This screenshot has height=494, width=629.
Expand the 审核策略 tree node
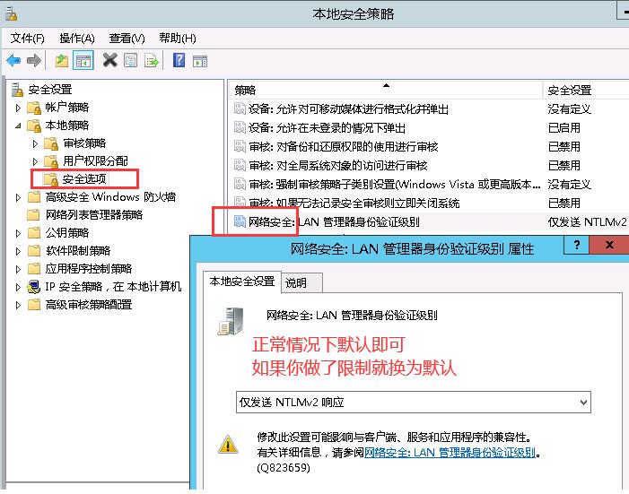point(35,143)
